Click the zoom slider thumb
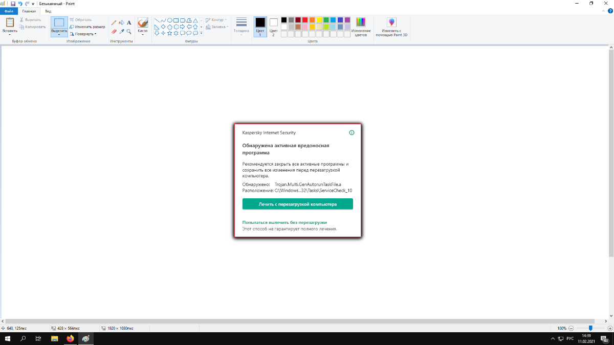The height and width of the screenshot is (345, 614). tap(590, 328)
